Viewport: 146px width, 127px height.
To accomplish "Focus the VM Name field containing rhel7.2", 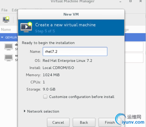I will tap(75, 51).
